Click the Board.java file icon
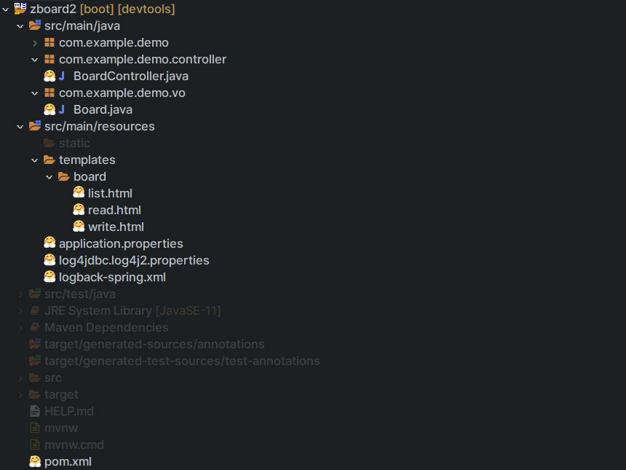This screenshot has width=626, height=470. click(x=49, y=109)
